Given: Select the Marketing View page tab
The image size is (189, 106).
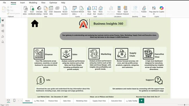Looking at the screenshot, I should pos(82,101).
